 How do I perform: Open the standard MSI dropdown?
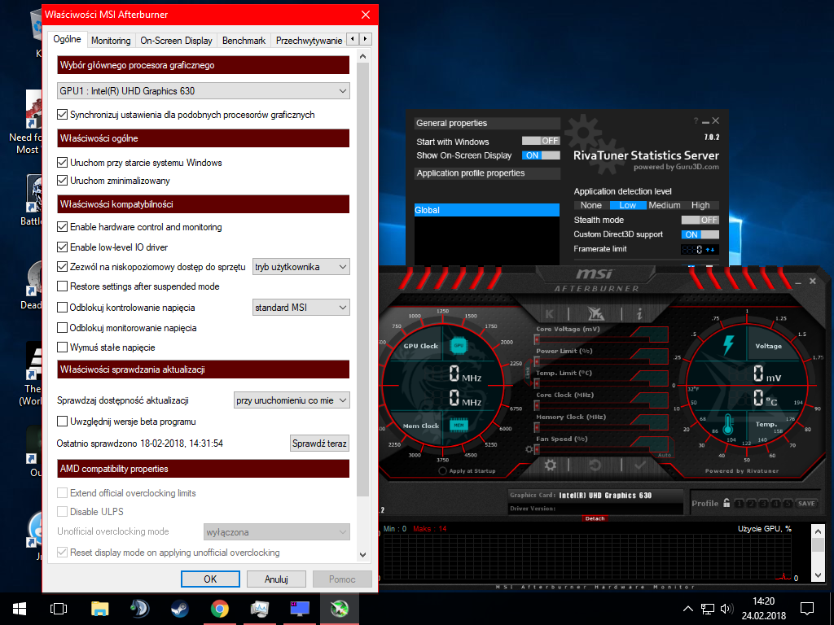301,307
